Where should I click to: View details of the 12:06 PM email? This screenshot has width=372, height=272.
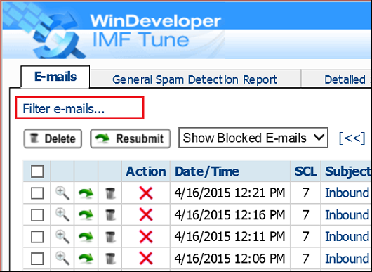point(62,259)
